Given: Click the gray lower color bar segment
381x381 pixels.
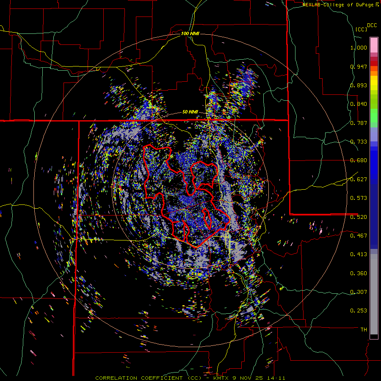Looking at the screenshot, I should pyautogui.click(x=374, y=294).
